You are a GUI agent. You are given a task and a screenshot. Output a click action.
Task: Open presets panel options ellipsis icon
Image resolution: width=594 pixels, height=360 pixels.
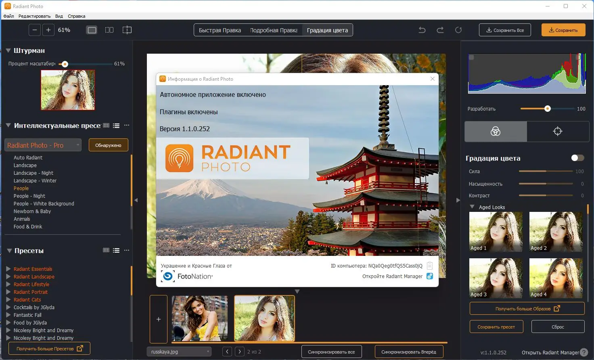[x=126, y=250]
